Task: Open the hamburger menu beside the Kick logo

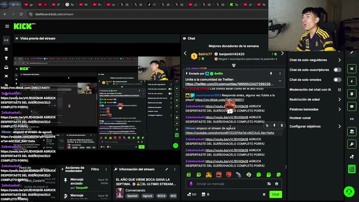Action: (7, 26)
